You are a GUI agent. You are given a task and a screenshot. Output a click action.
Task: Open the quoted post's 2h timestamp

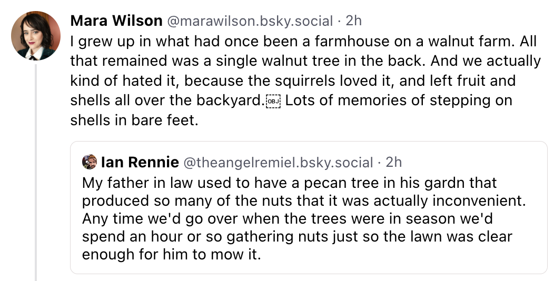point(394,162)
